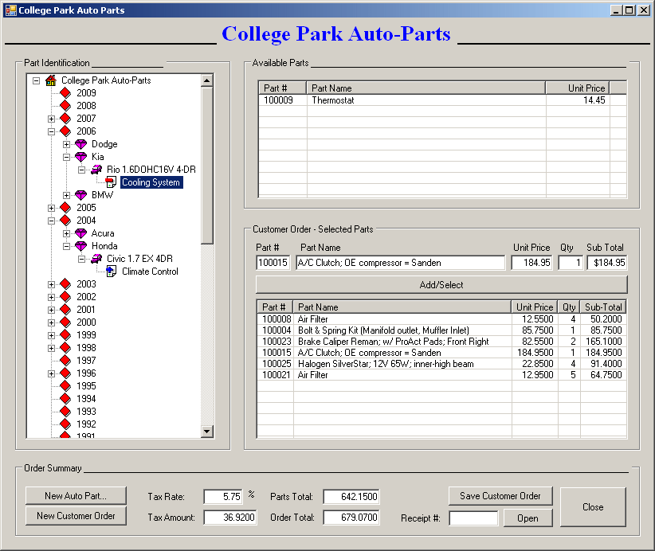The width and height of the screenshot is (655, 551).
Task: Expand the 2007 year node
Action: pos(51,119)
